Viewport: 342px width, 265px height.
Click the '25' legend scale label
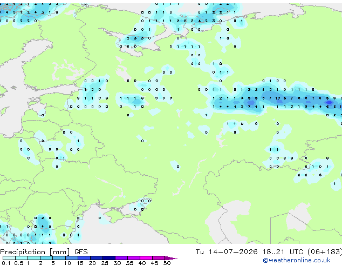[x=105, y=263]
